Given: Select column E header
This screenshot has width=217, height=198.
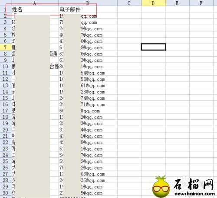Looking at the screenshot, I should click(178, 3).
